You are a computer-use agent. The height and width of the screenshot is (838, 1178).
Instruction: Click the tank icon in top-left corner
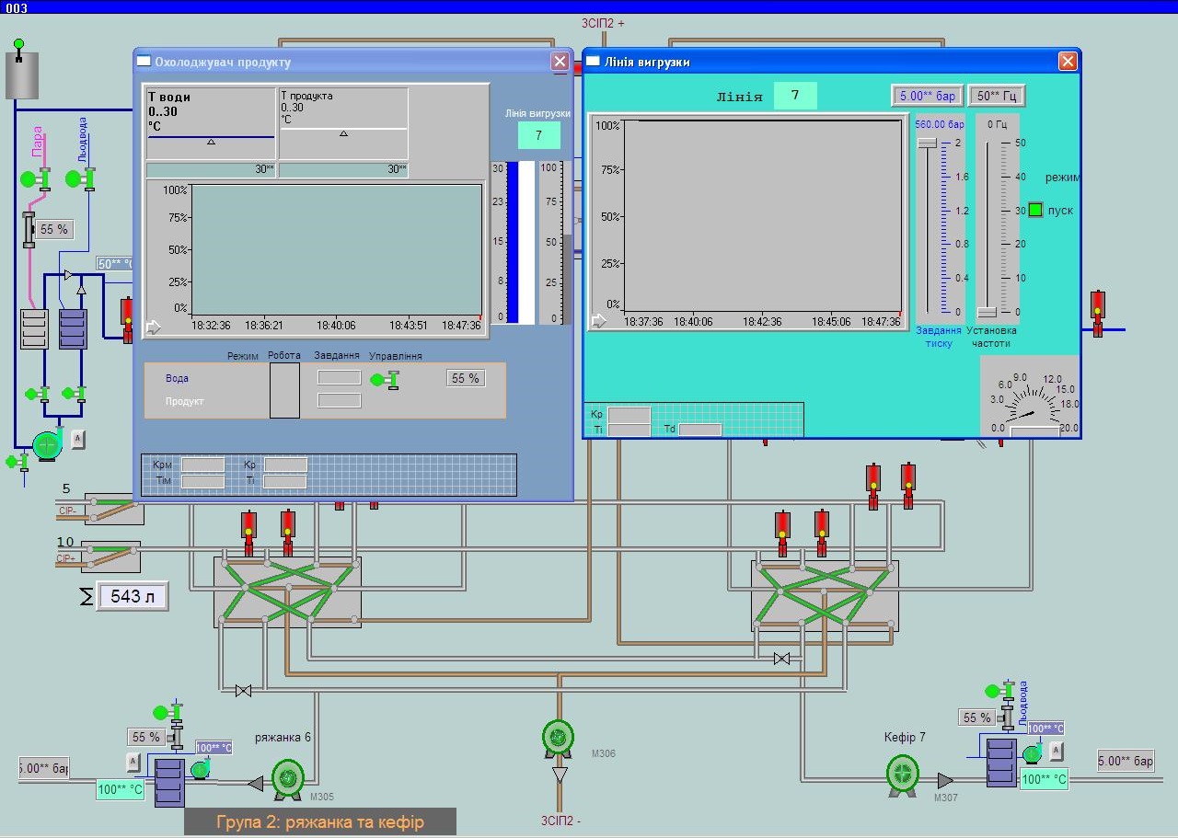coord(22,74)
